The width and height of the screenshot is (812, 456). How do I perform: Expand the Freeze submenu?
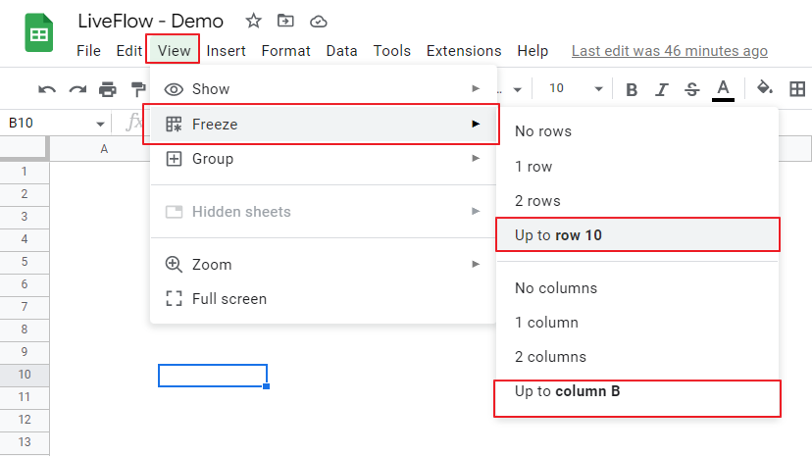(324, 125)
